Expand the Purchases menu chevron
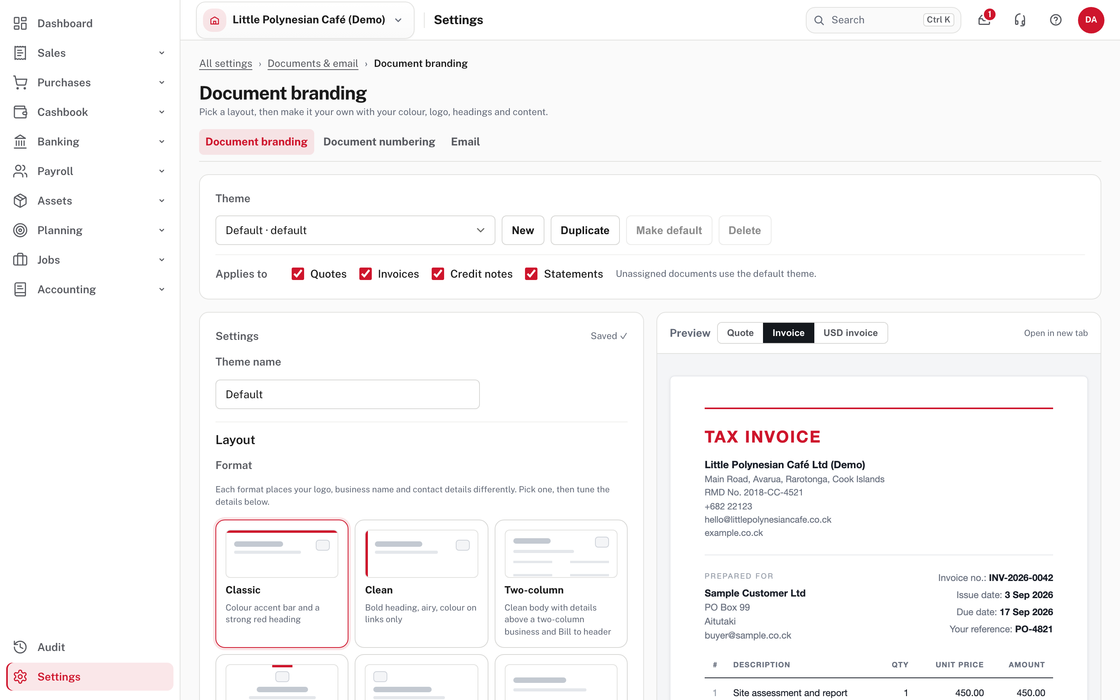 click(x=161, y=82)
